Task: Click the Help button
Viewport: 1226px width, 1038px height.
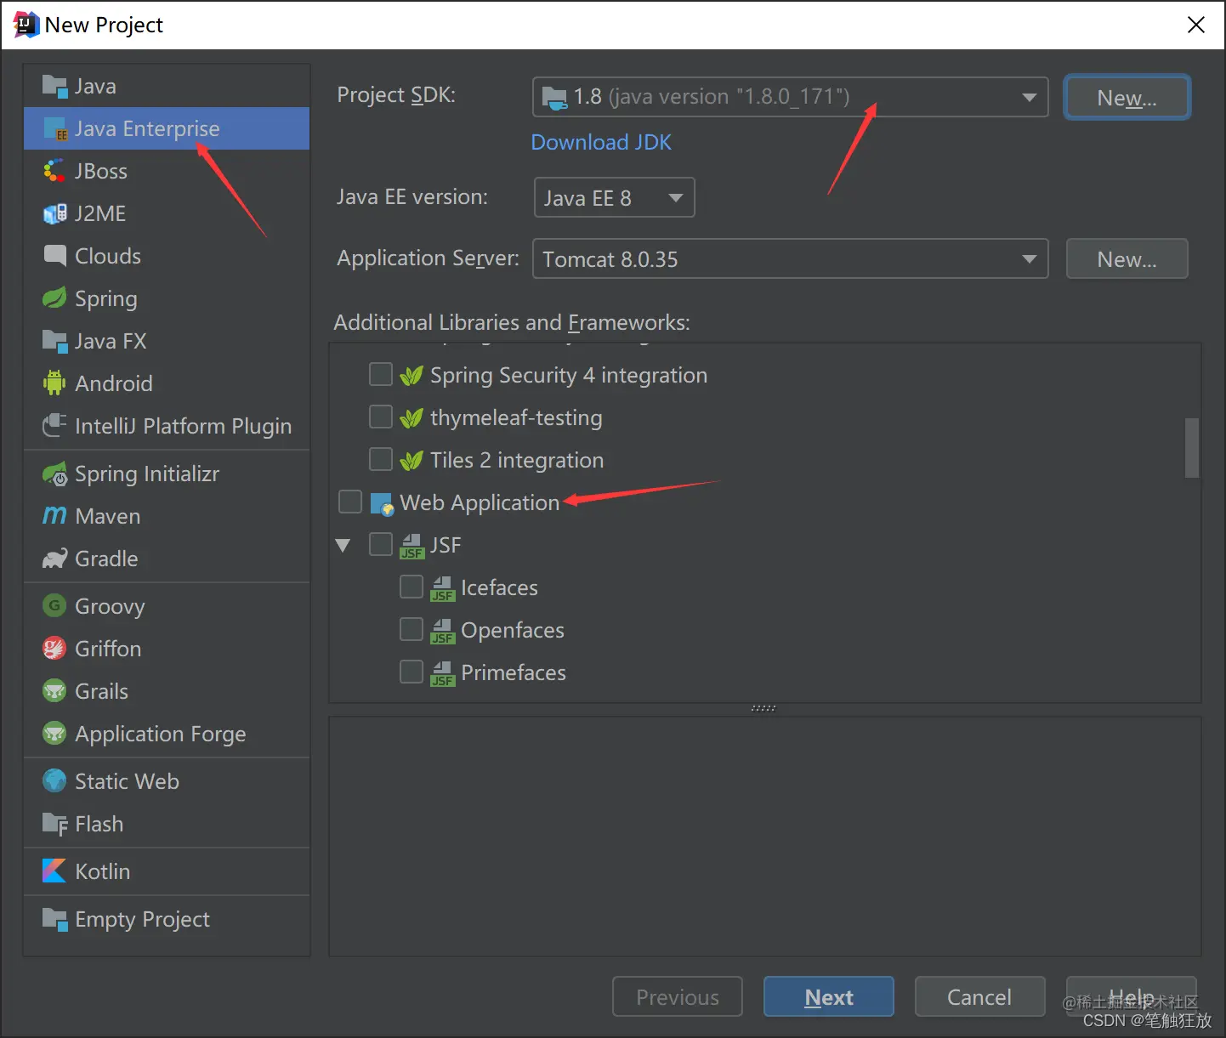Action: pos(1132,997)
